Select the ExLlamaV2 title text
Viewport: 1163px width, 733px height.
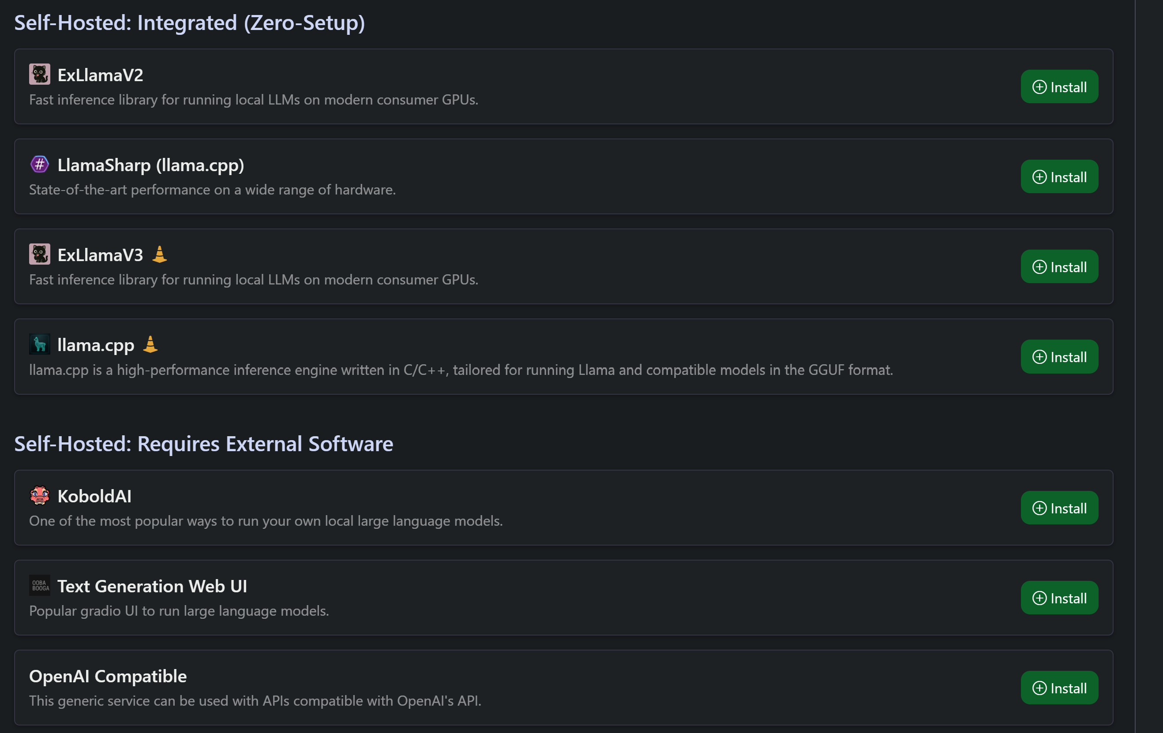pyautogui.click(x=101, y=75)
